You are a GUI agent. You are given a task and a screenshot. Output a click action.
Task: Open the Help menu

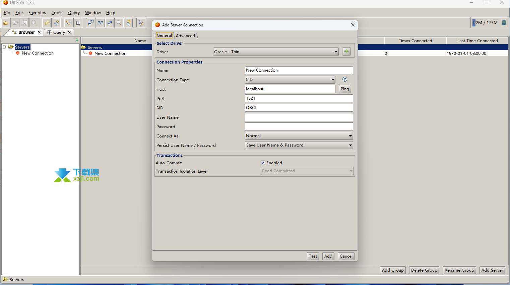pyautogui.click(x=111, y=13)
